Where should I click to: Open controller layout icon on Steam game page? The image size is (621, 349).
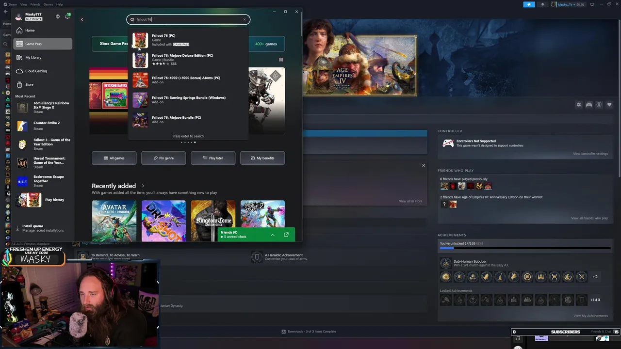589,105
